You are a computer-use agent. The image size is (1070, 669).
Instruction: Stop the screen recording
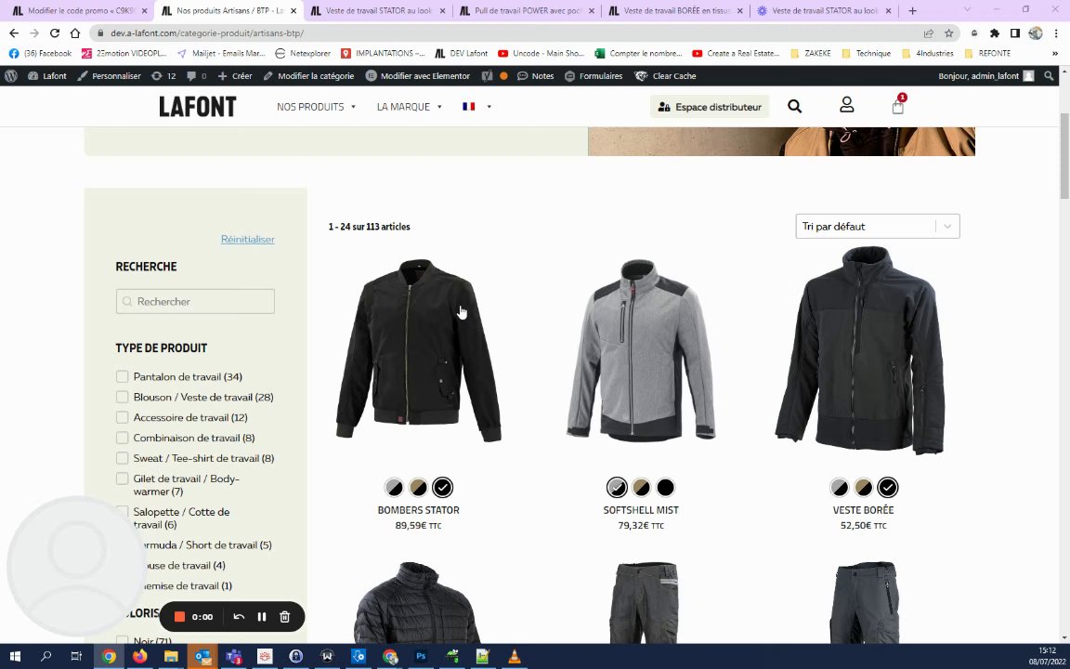(x=179, y=616)
